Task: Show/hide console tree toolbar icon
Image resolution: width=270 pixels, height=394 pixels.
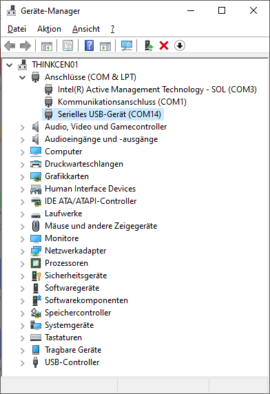Action: [47, 45]
